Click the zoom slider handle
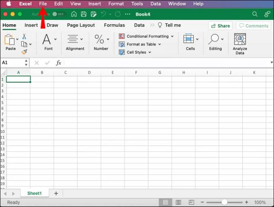Image resolution: width=274 pixels, height=207 pixels. pyautogui.click(x=224, y=202)
